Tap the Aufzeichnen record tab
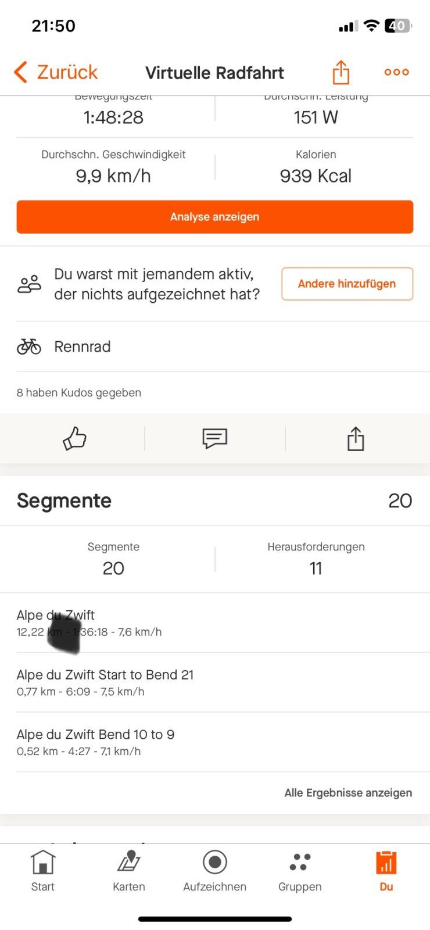 pos(214,870)
